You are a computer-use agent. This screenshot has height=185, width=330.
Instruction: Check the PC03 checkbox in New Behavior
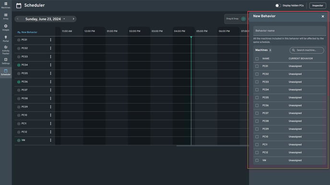pyautogui.click(x=257, y=82)
